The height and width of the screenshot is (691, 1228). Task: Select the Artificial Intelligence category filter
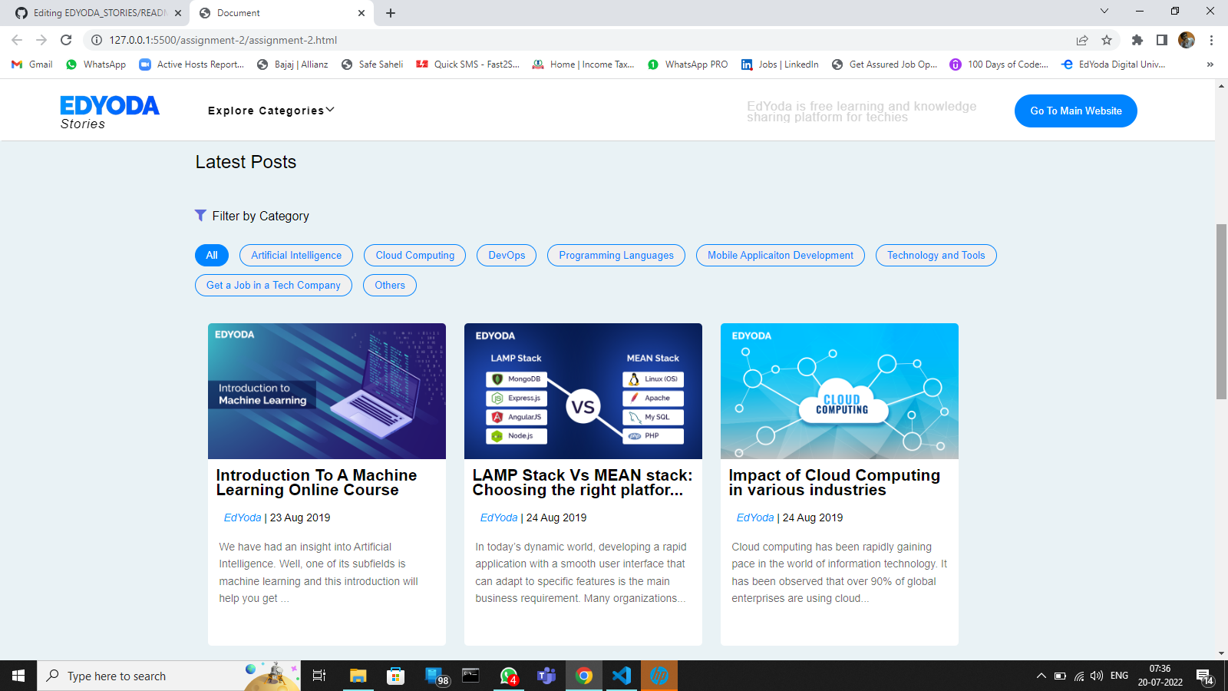tap(295, 255)
